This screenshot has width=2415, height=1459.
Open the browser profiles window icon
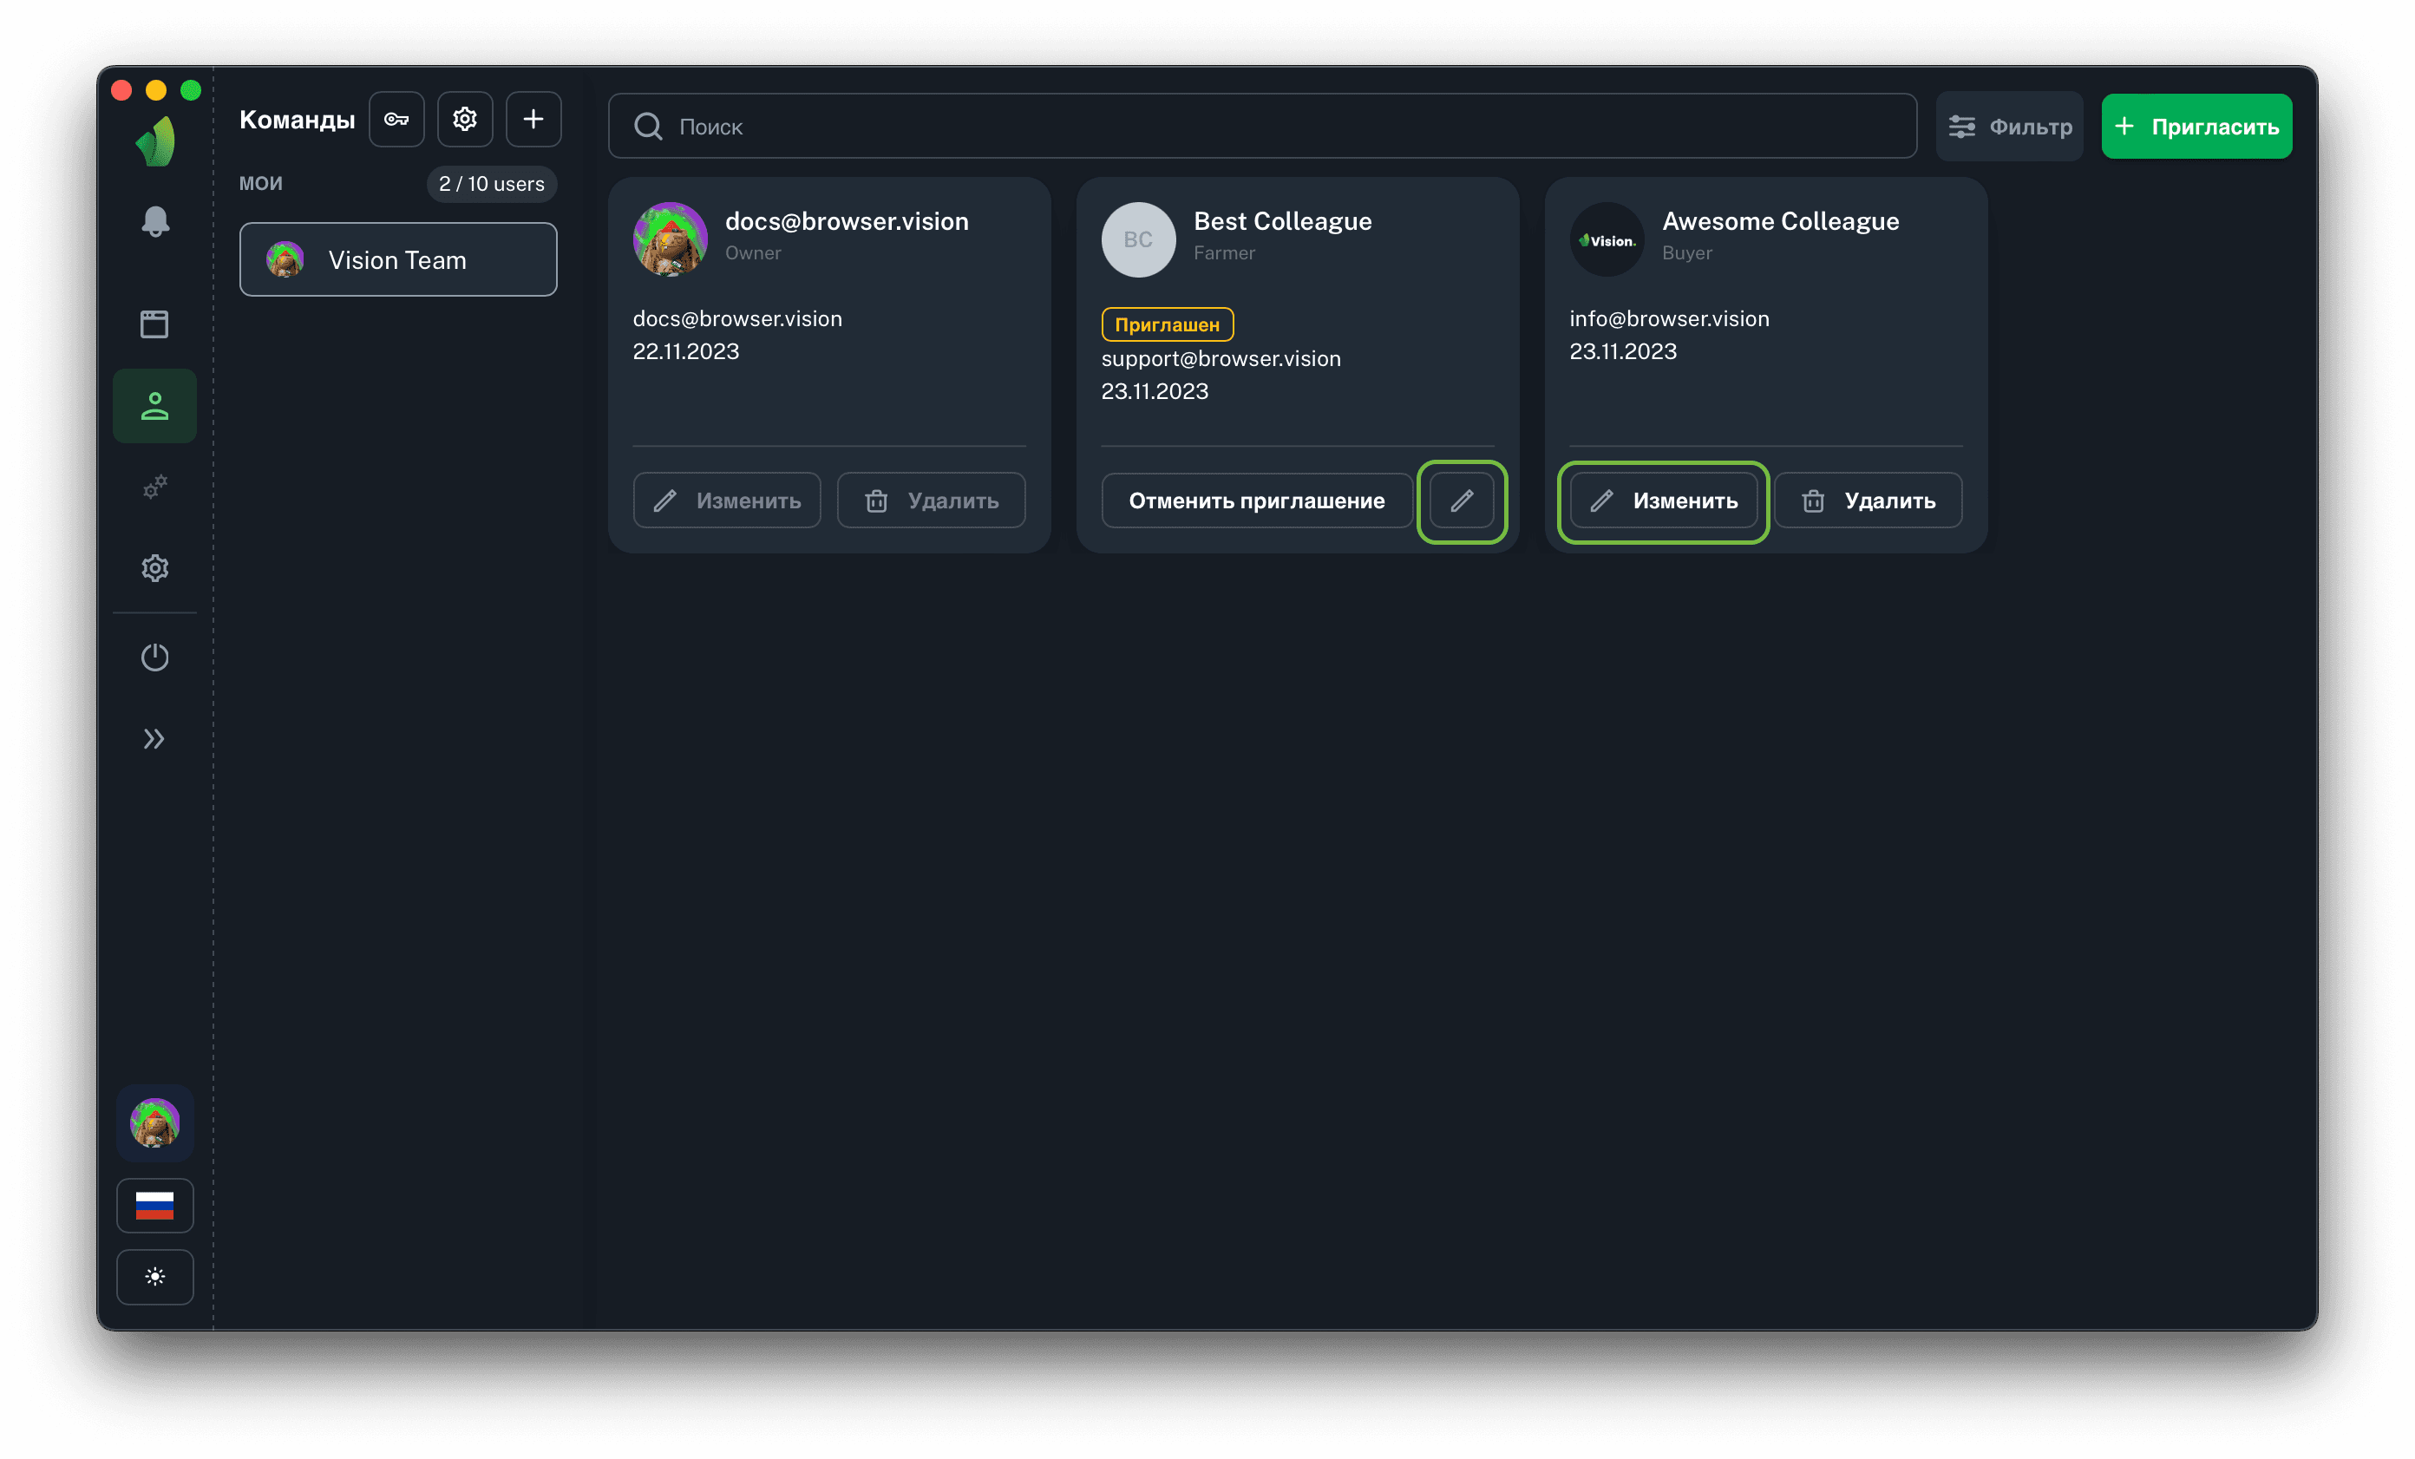pos(155,324)
